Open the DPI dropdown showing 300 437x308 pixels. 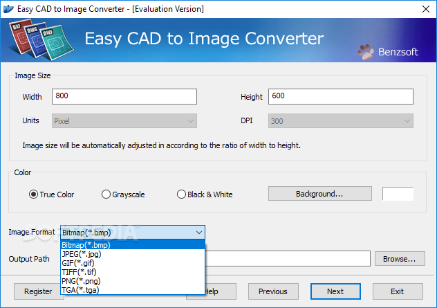[x=341, y=121]
